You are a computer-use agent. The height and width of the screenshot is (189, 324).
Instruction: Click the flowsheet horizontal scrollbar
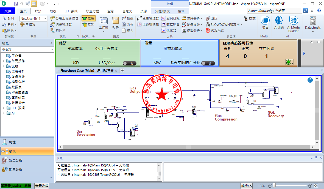186,147
